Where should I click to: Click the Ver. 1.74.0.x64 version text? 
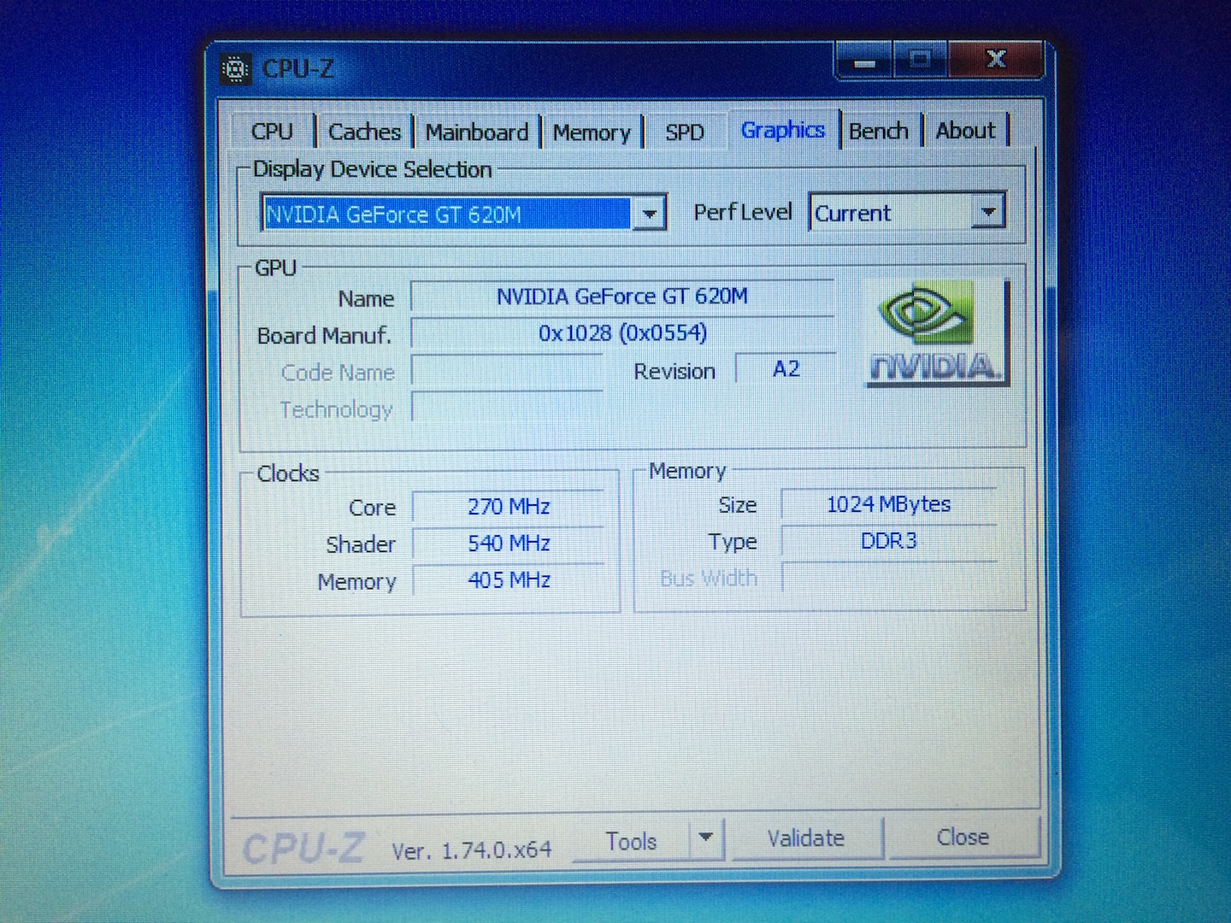(472, 850)
